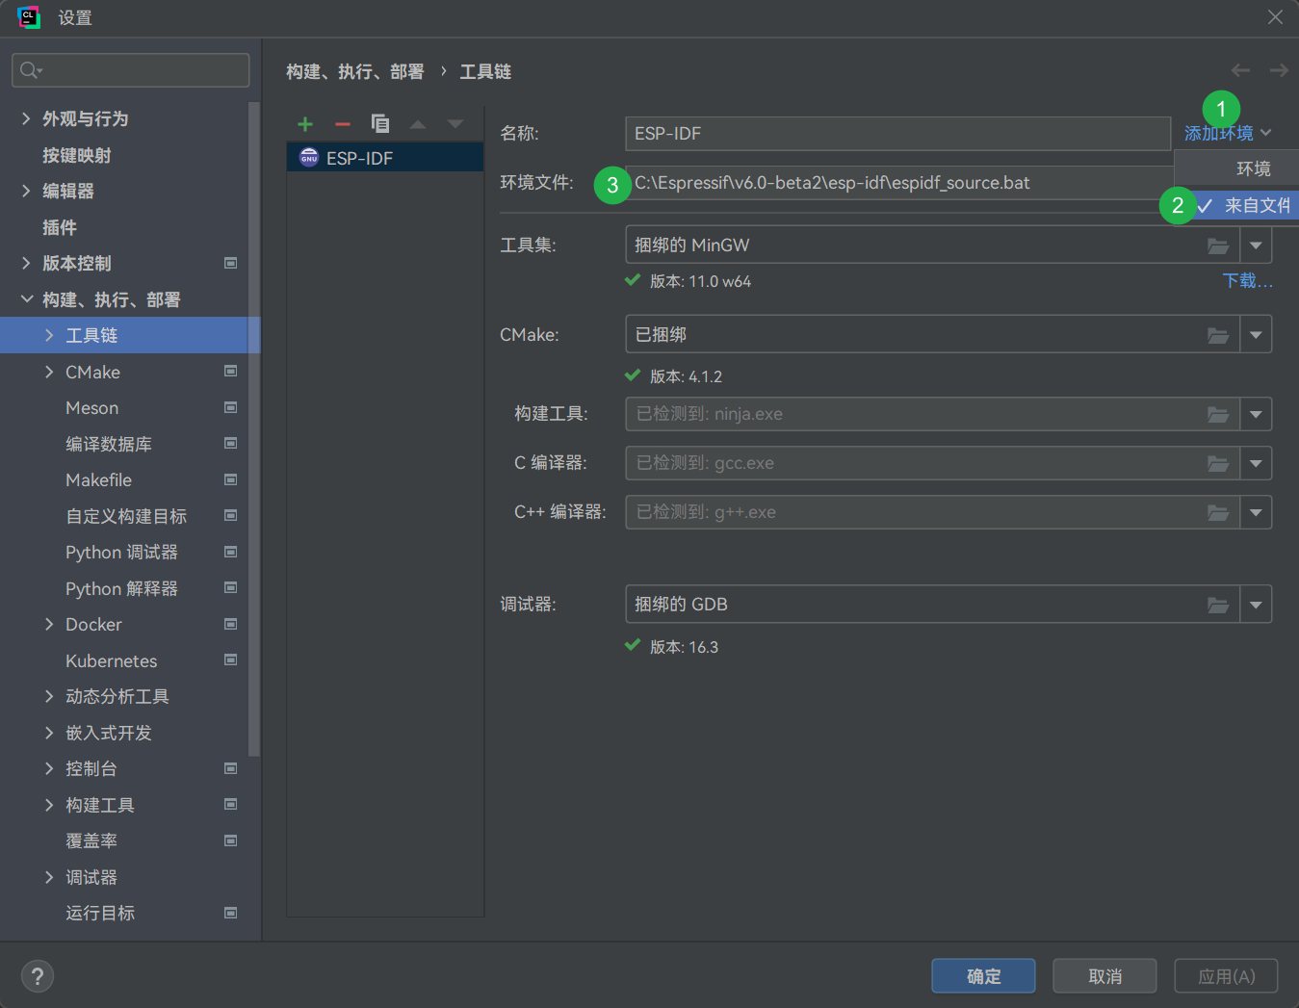Click the text "版本: 16.3"
This screenshot has height=1008, width=1299.
coord(684,647)
